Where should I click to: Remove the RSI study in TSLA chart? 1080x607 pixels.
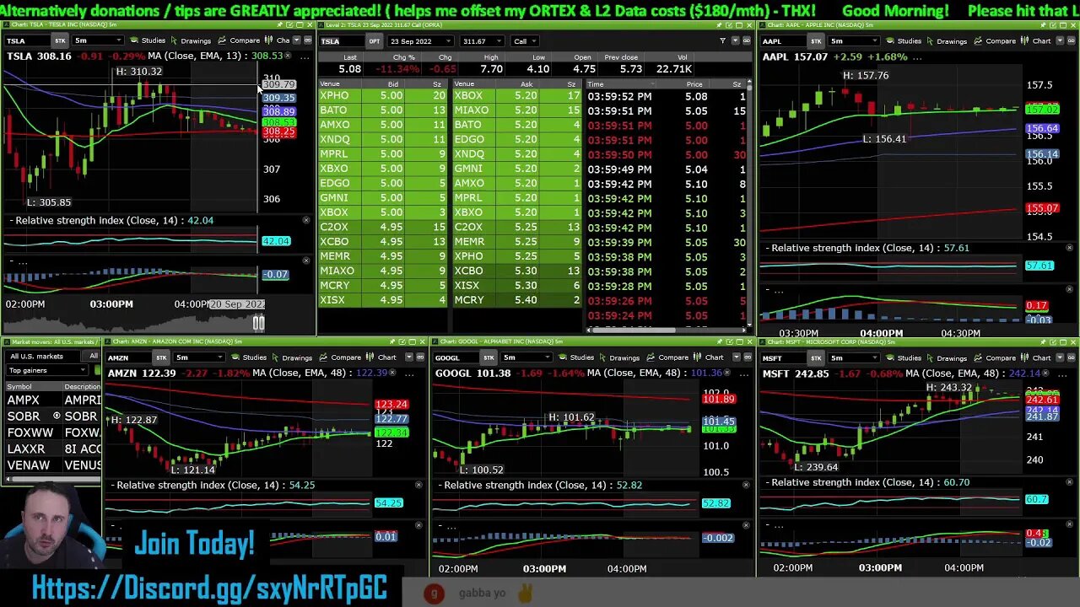(306, 220)
